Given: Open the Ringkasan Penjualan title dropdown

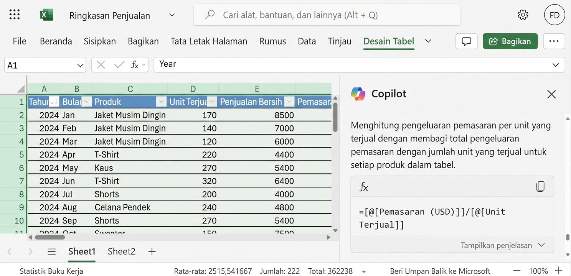Looking at the screenshot, I should click(x=172, y=15).
